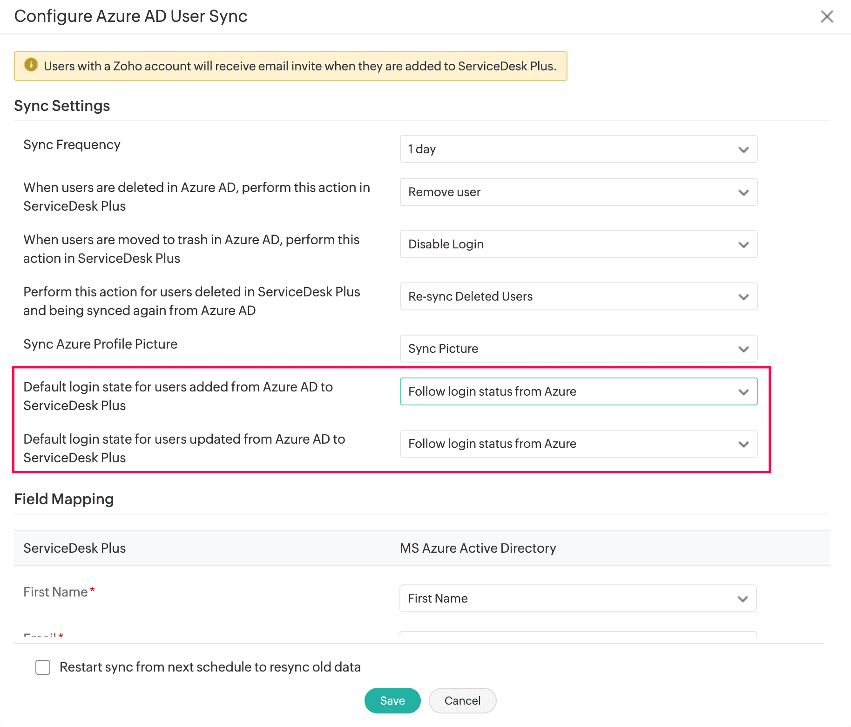The image size is (851, 727).
Task: Click the chevron beside "Sync Picture"
Action: click(x=743, y=349)
